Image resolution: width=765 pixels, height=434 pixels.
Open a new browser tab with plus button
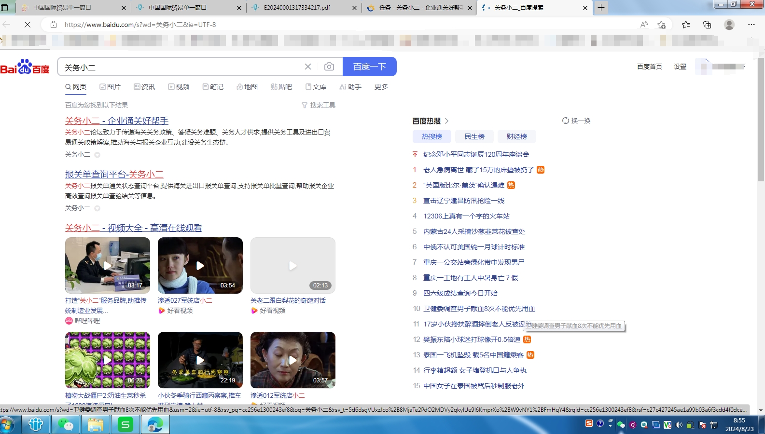click(601, 7)
